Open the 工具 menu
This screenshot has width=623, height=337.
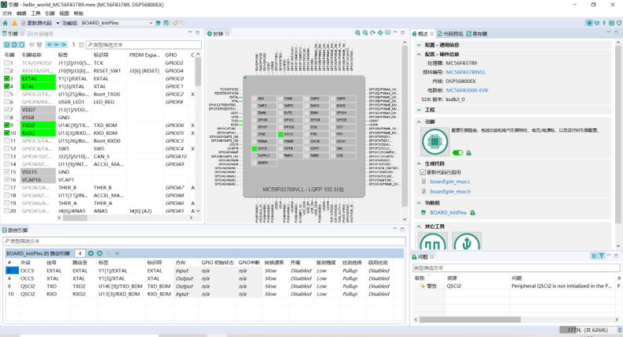(x=35, y=13)
